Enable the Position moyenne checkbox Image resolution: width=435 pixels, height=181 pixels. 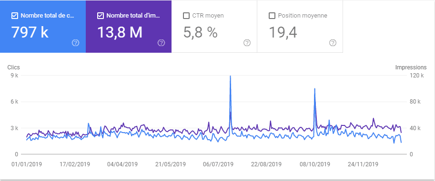(x=272, y=16)
